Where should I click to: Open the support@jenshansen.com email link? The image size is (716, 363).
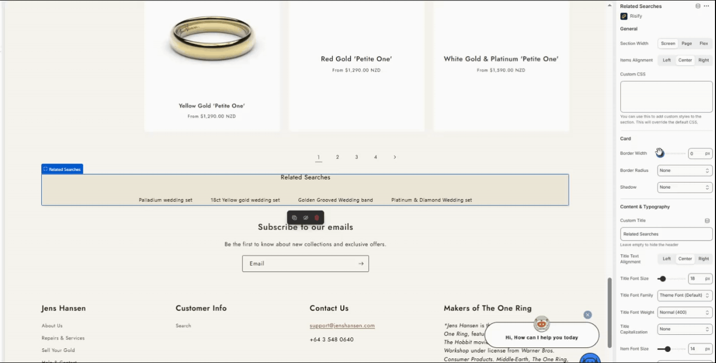(342, 326)
